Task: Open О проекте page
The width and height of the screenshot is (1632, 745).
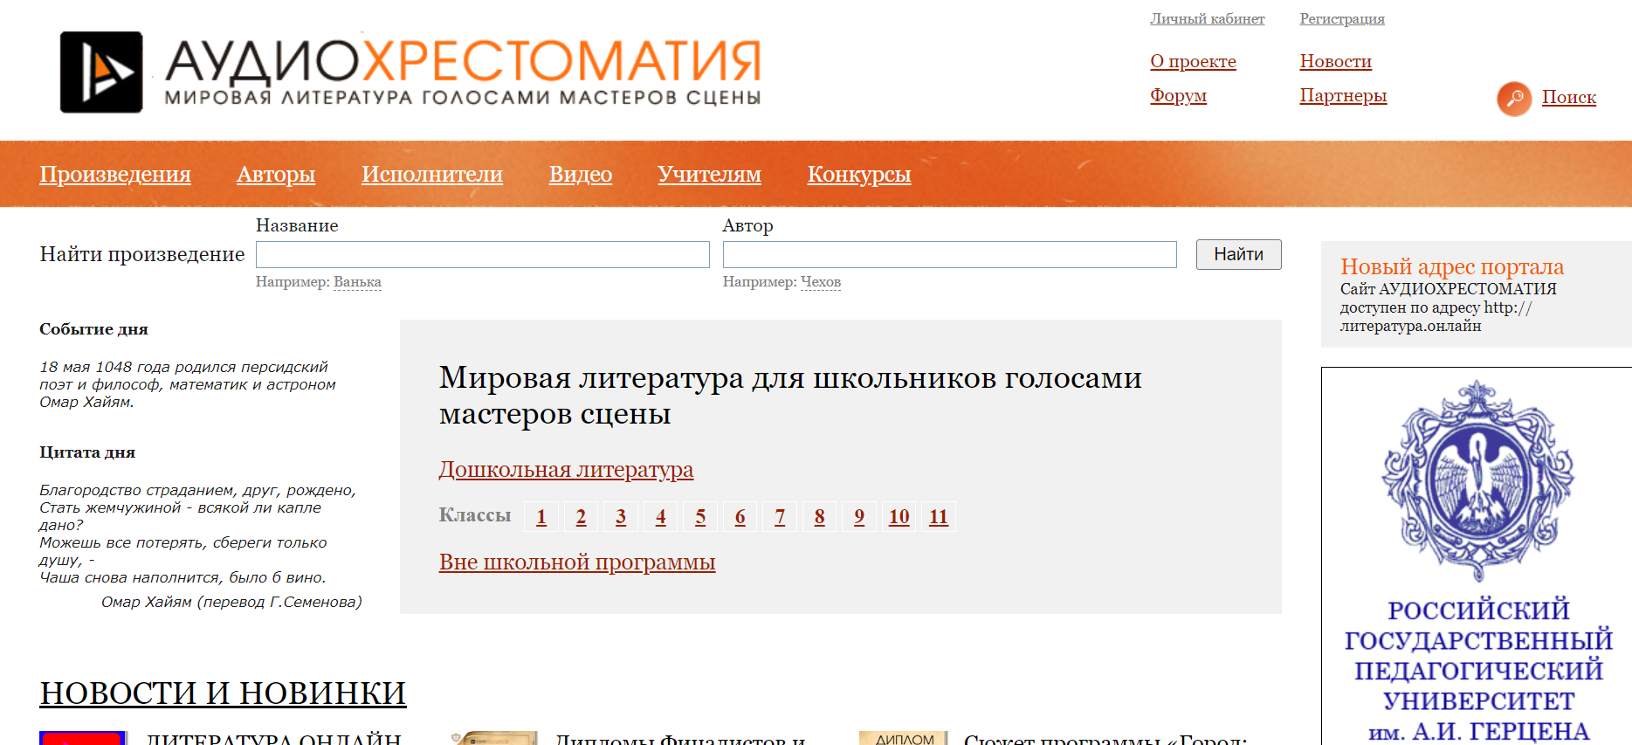Action: 1193,61
